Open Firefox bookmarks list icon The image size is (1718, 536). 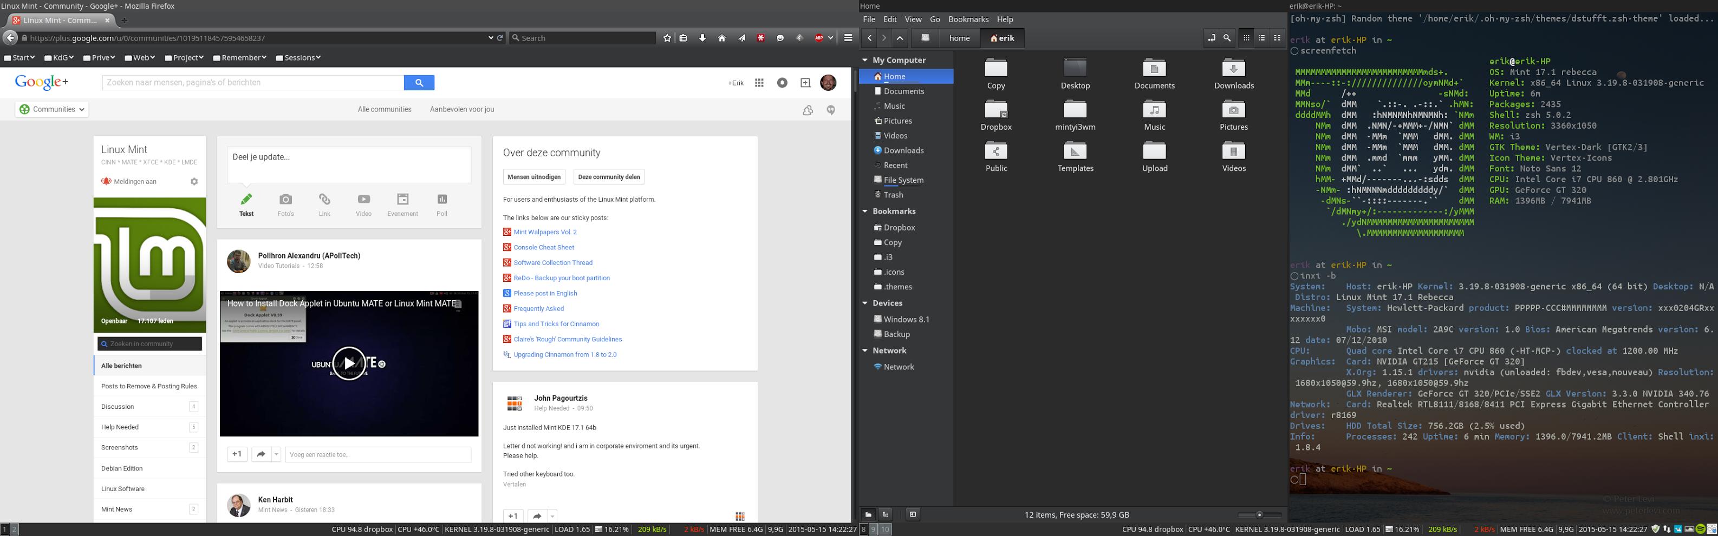pos(683,38)
